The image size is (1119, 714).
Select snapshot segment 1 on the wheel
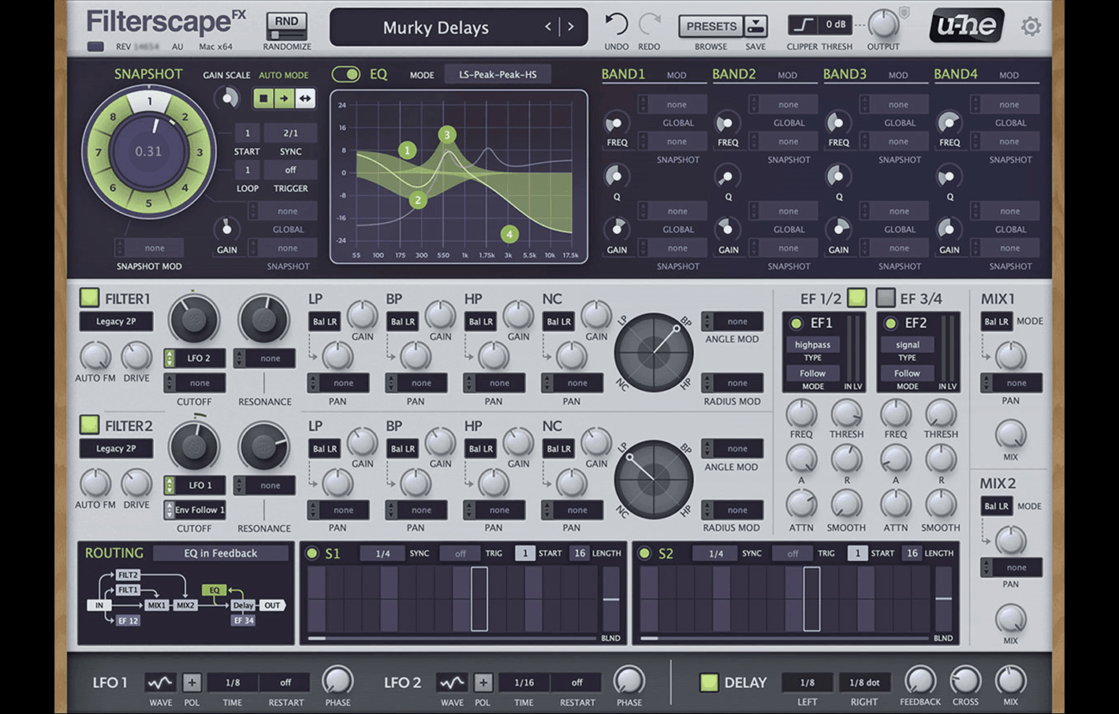coord(149,102)
